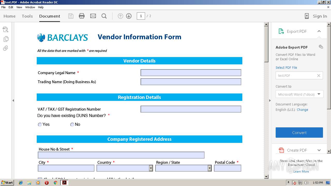The height and width of the screenshot is (186, 331).
Task: Select No for existing DUNS Number
Action: [x=72, y=125]
